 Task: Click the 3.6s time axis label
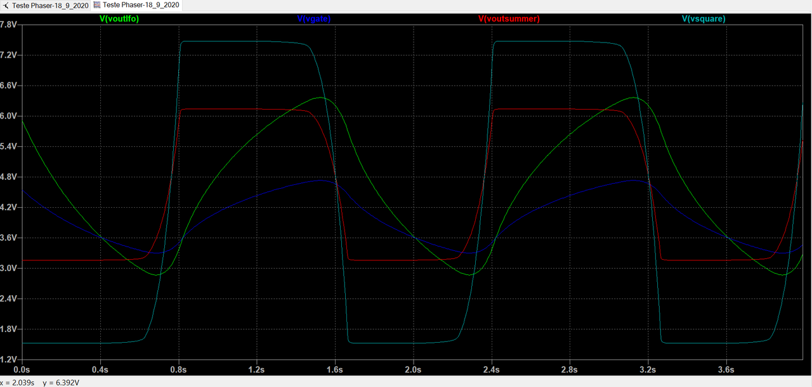[x=726, y=369]
